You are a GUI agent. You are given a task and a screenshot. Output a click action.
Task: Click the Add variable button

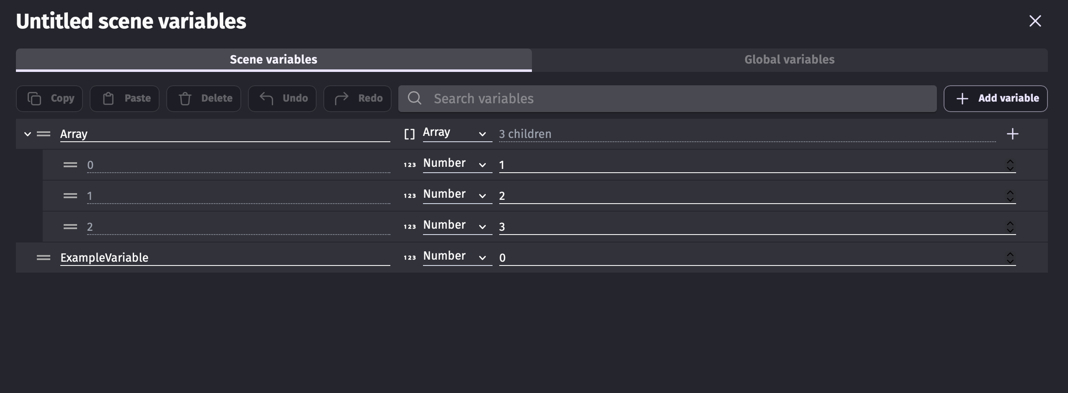click(x=996, y=99)
